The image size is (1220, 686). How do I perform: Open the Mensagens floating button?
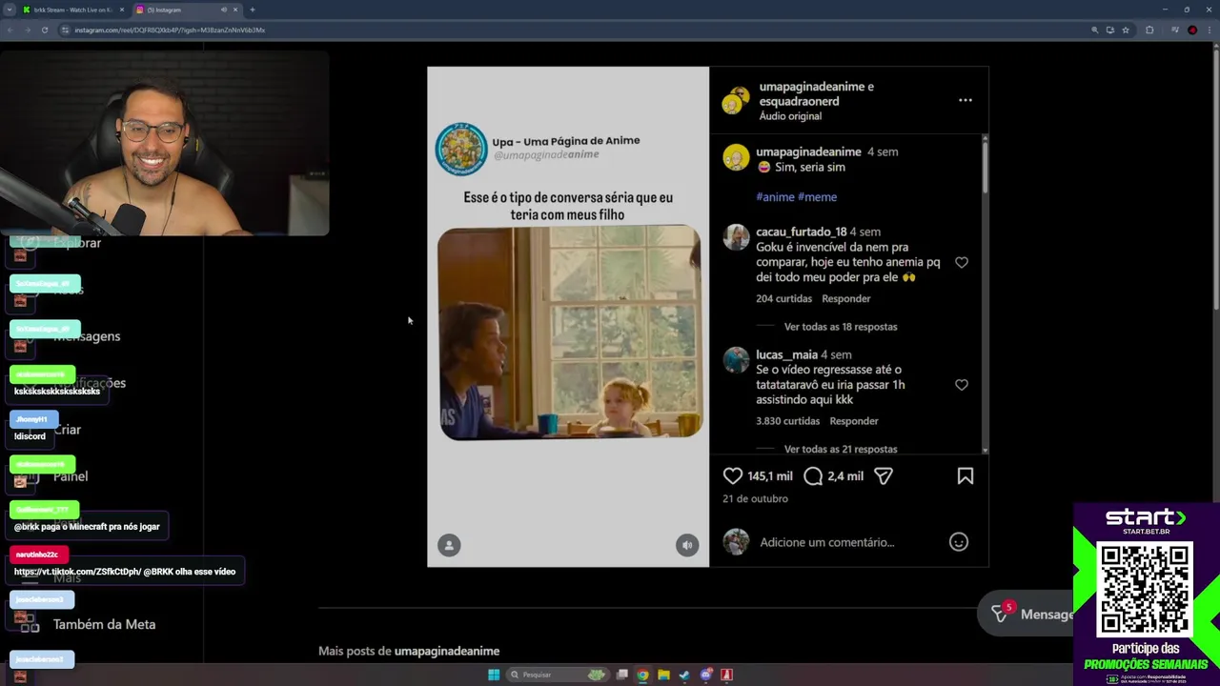click(1032, 614)
